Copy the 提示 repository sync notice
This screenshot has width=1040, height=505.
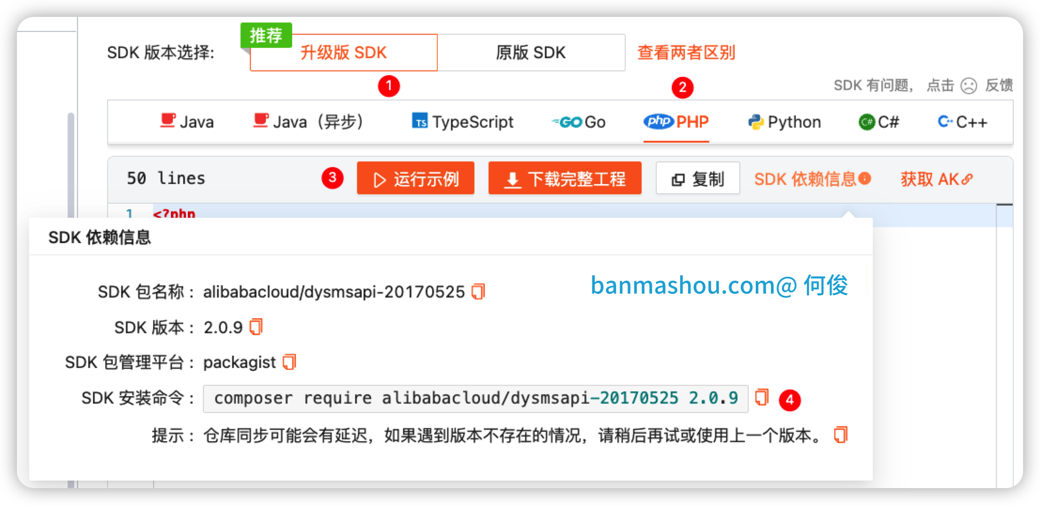(x=840, y=435)
